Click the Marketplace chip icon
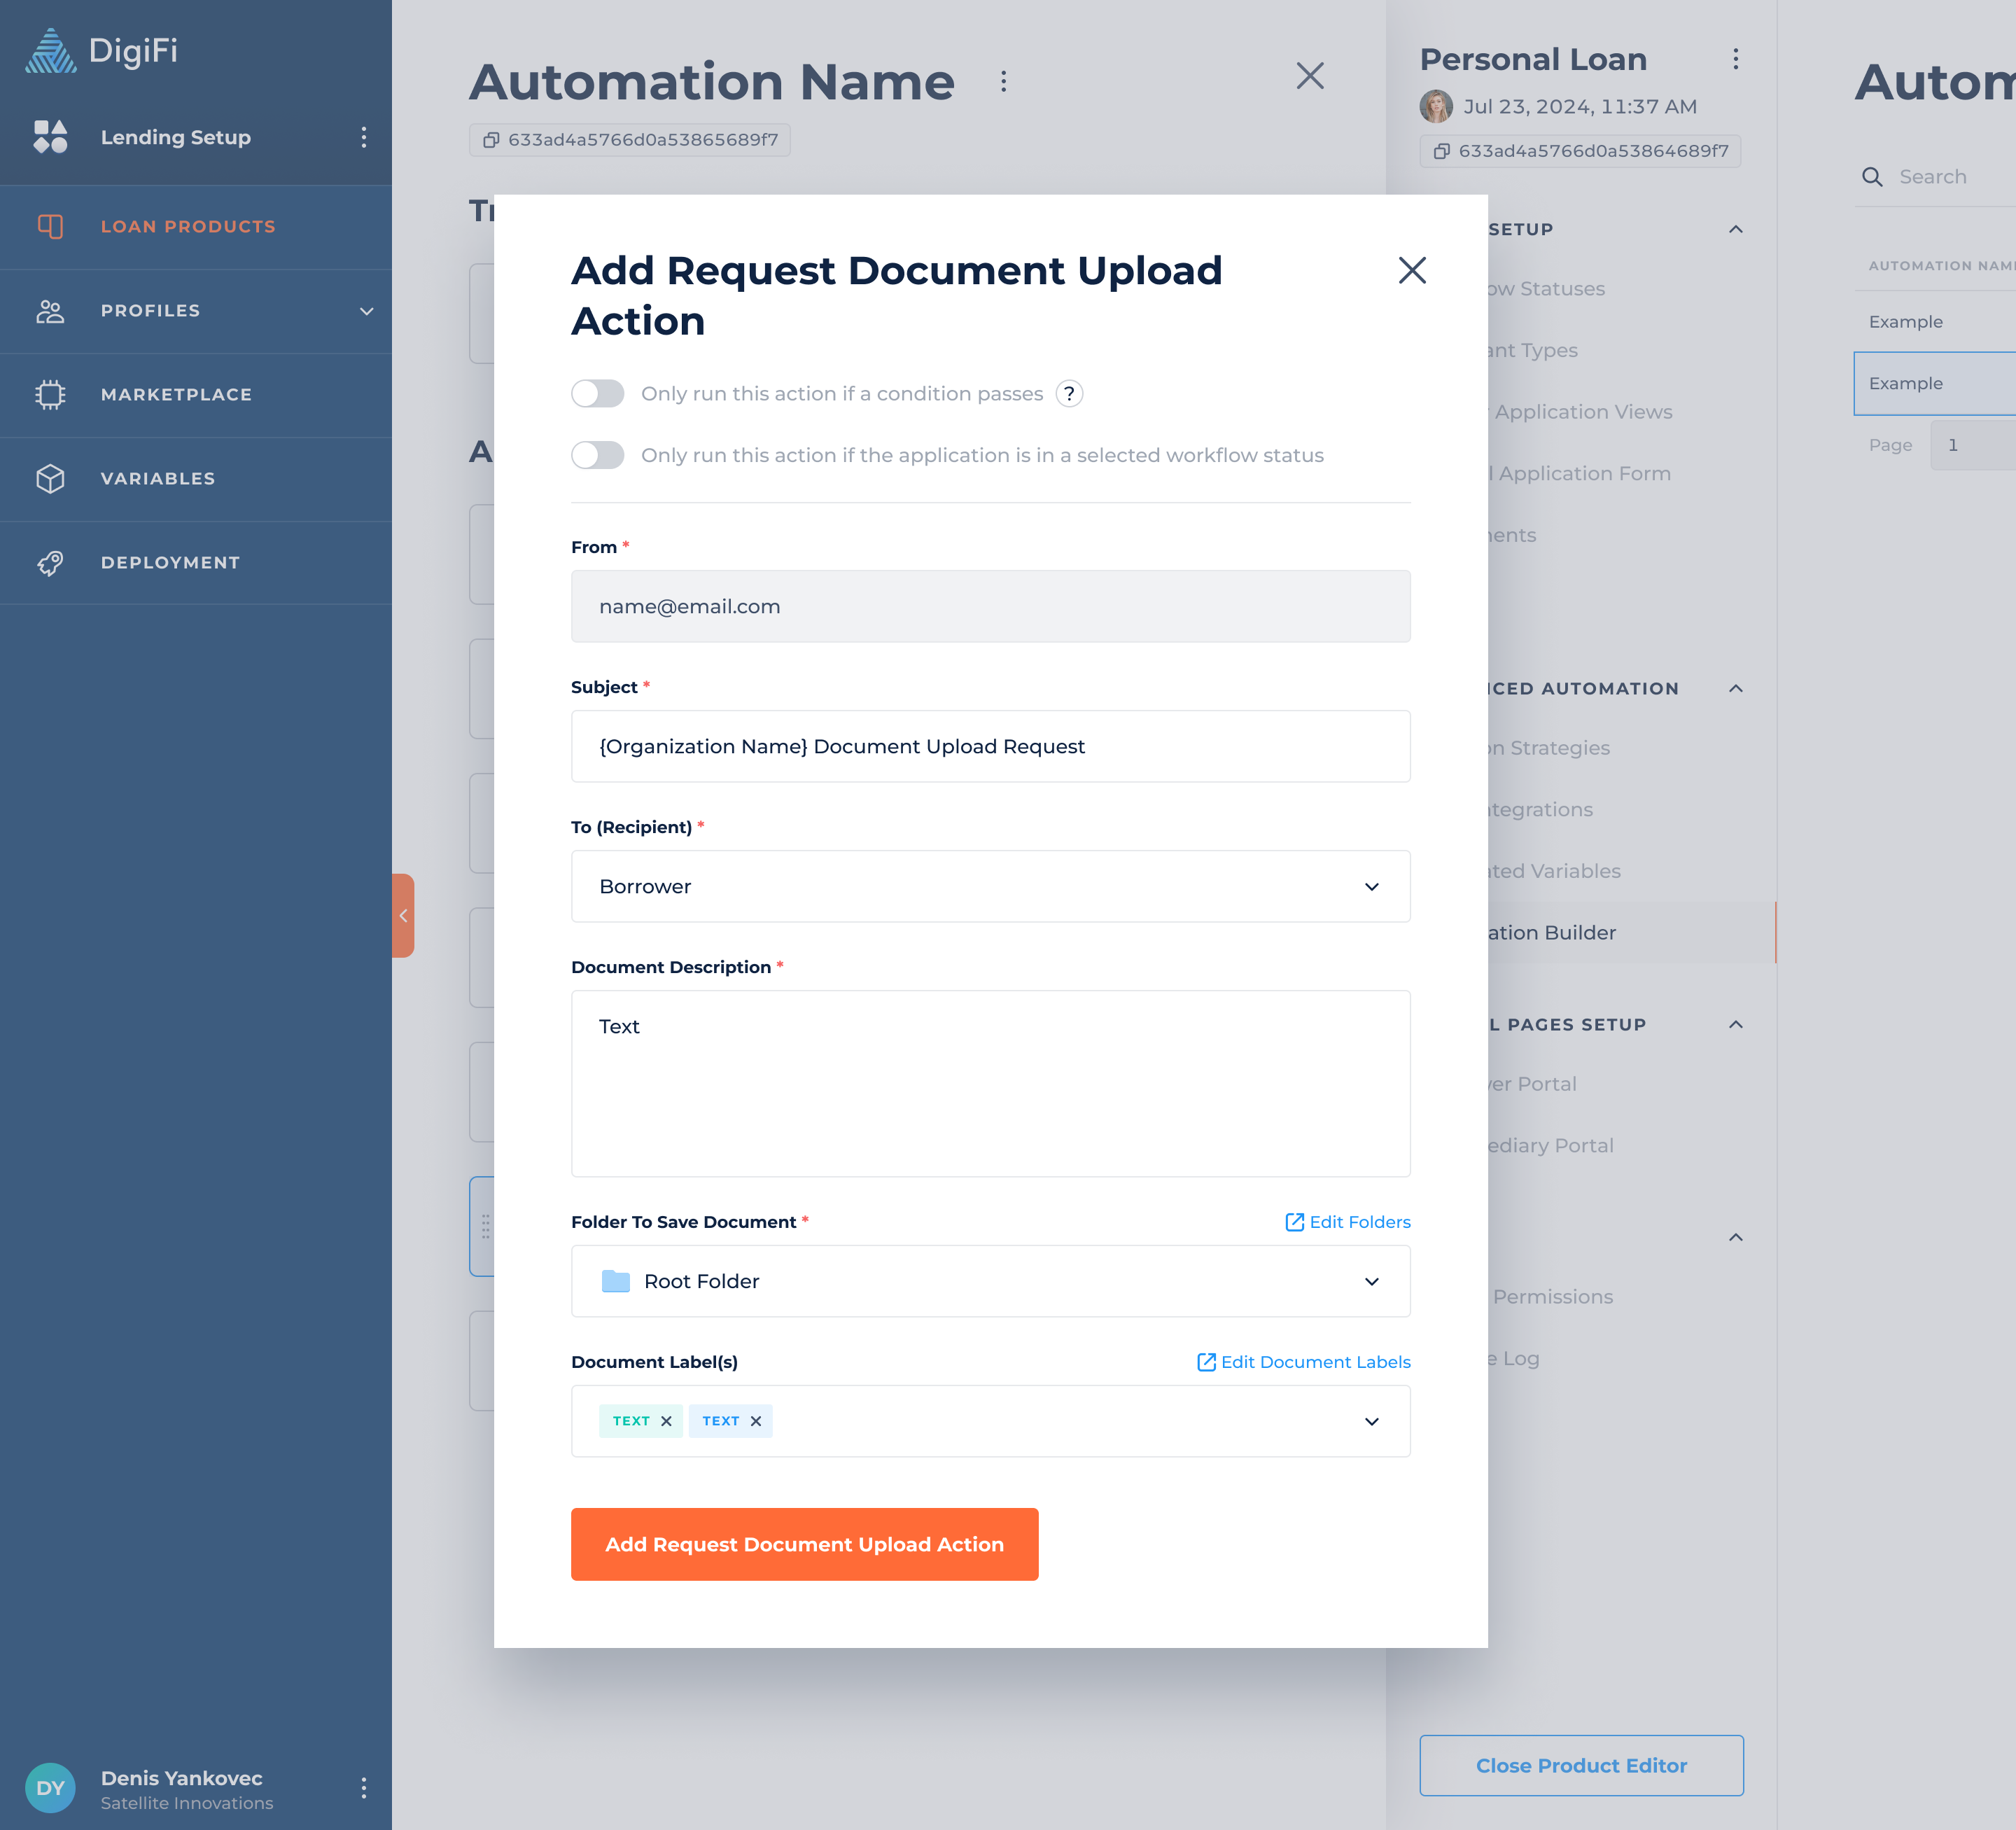The width and height of the screenshot is (2016, 1830). [50, 395]
